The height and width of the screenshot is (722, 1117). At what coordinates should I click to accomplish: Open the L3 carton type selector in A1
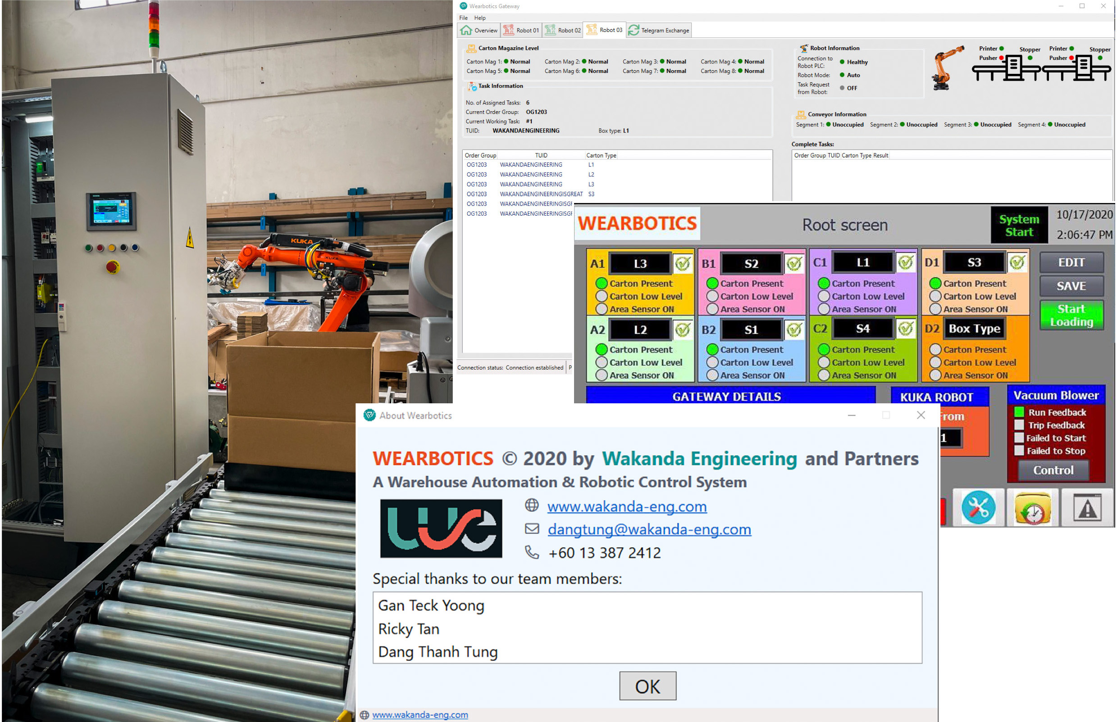[x=640, y=263]
